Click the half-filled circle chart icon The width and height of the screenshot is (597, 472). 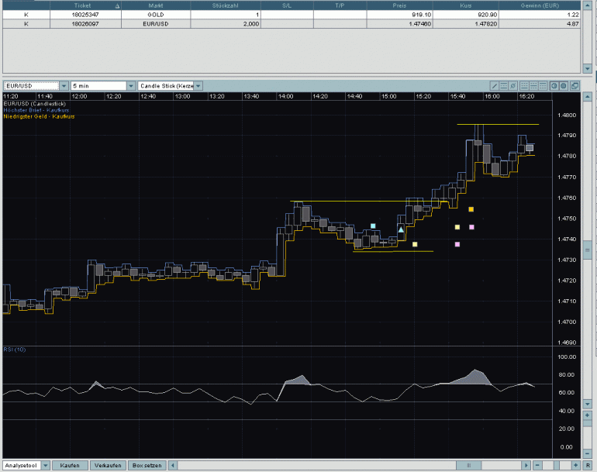tap(554, 85)
